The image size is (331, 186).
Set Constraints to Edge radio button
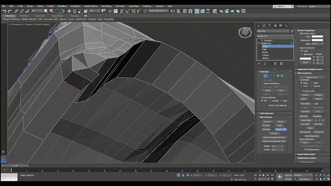coord(312,83)
